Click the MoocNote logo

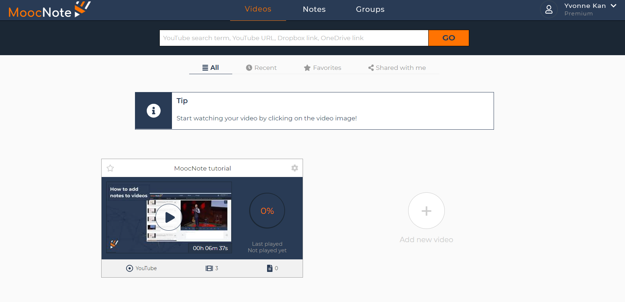click(x=49, y=10)
